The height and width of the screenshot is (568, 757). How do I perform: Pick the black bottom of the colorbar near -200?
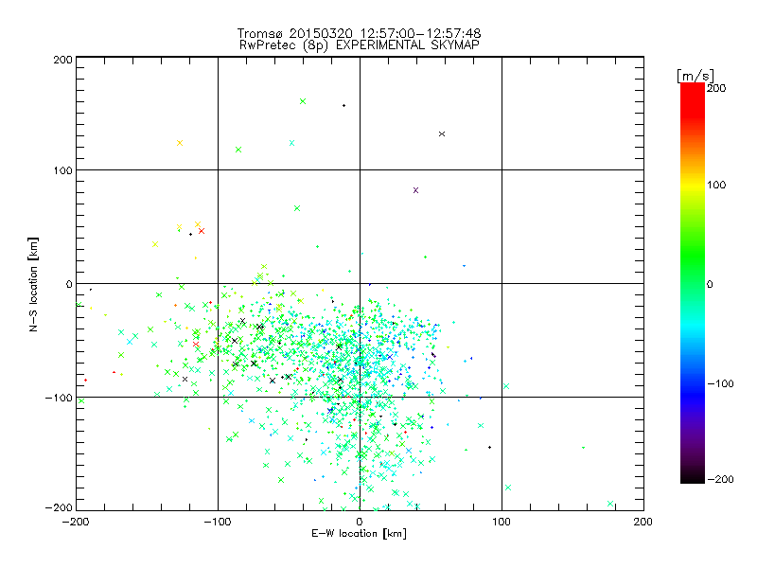pos(693,476)
